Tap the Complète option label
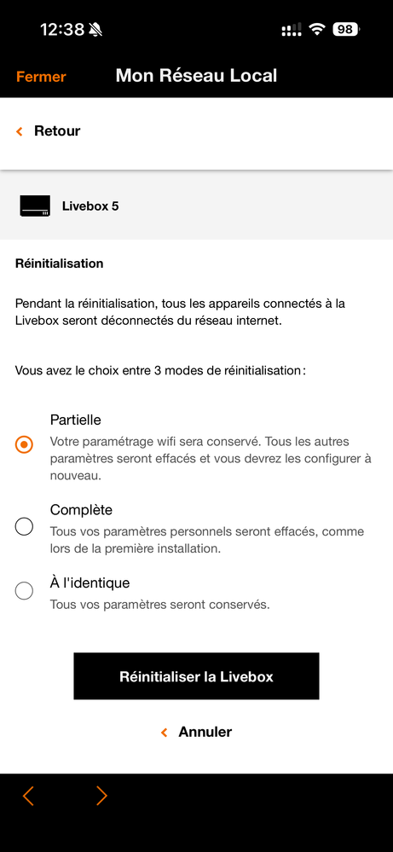This screenshot has width=393, height=852. point(82,510)
